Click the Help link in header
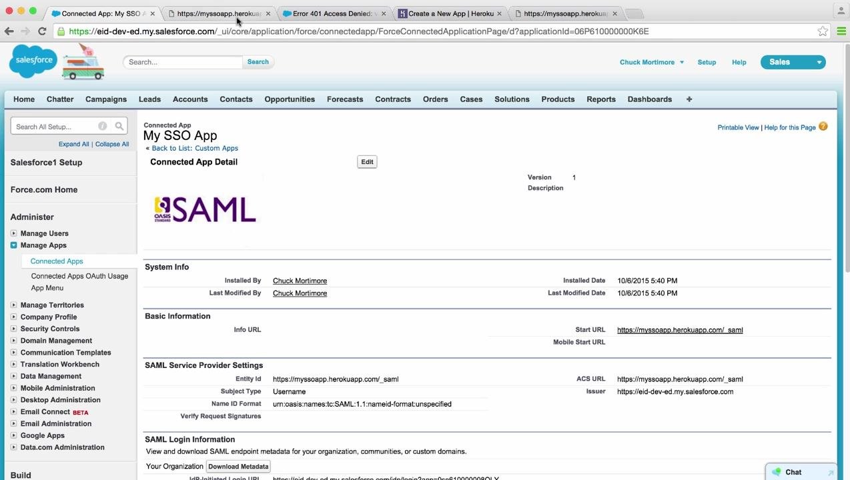850x480 pixels. tap(739, 62)
